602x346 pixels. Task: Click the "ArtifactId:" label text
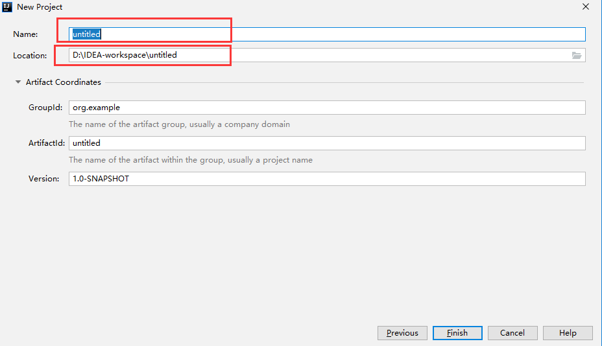[47, 143]
